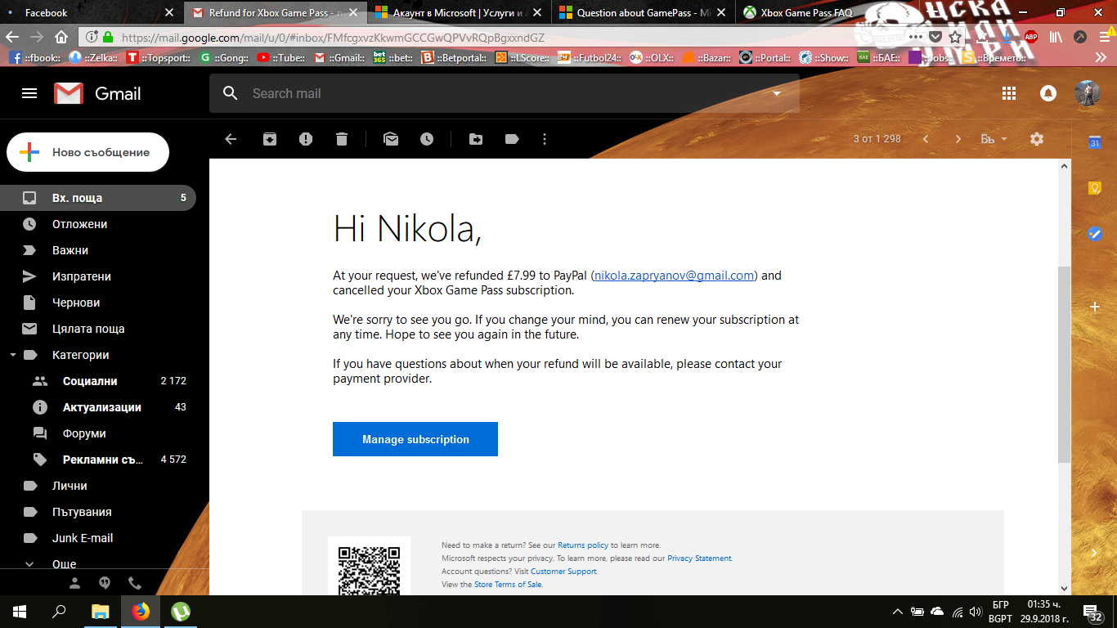This screenshot has width=1117, height=628.
Task: Expand search options dropdown arrow
Action: (777, 93)
